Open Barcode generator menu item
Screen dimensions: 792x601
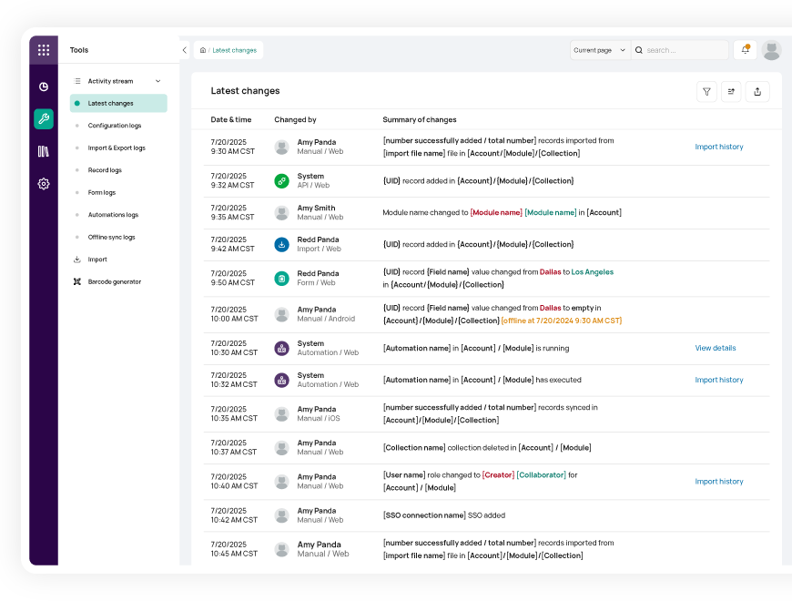[115, 281]
